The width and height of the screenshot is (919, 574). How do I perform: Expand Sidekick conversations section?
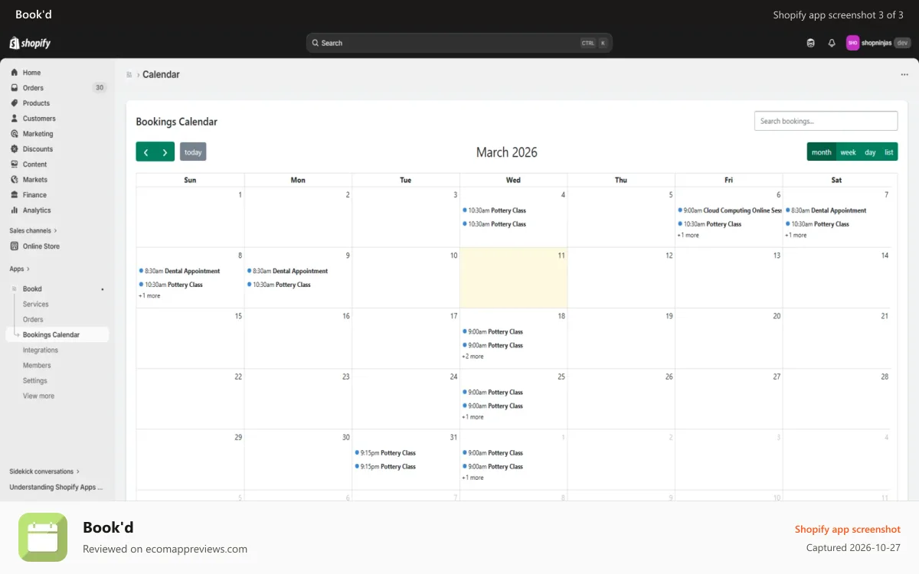pyautogui.click(x=44, y=471)
